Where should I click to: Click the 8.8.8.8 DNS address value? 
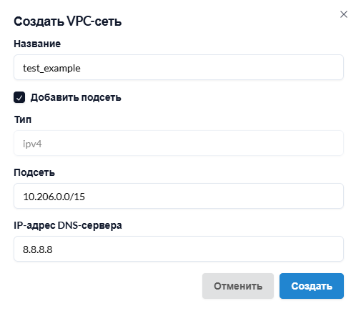[x=37, y=250]
